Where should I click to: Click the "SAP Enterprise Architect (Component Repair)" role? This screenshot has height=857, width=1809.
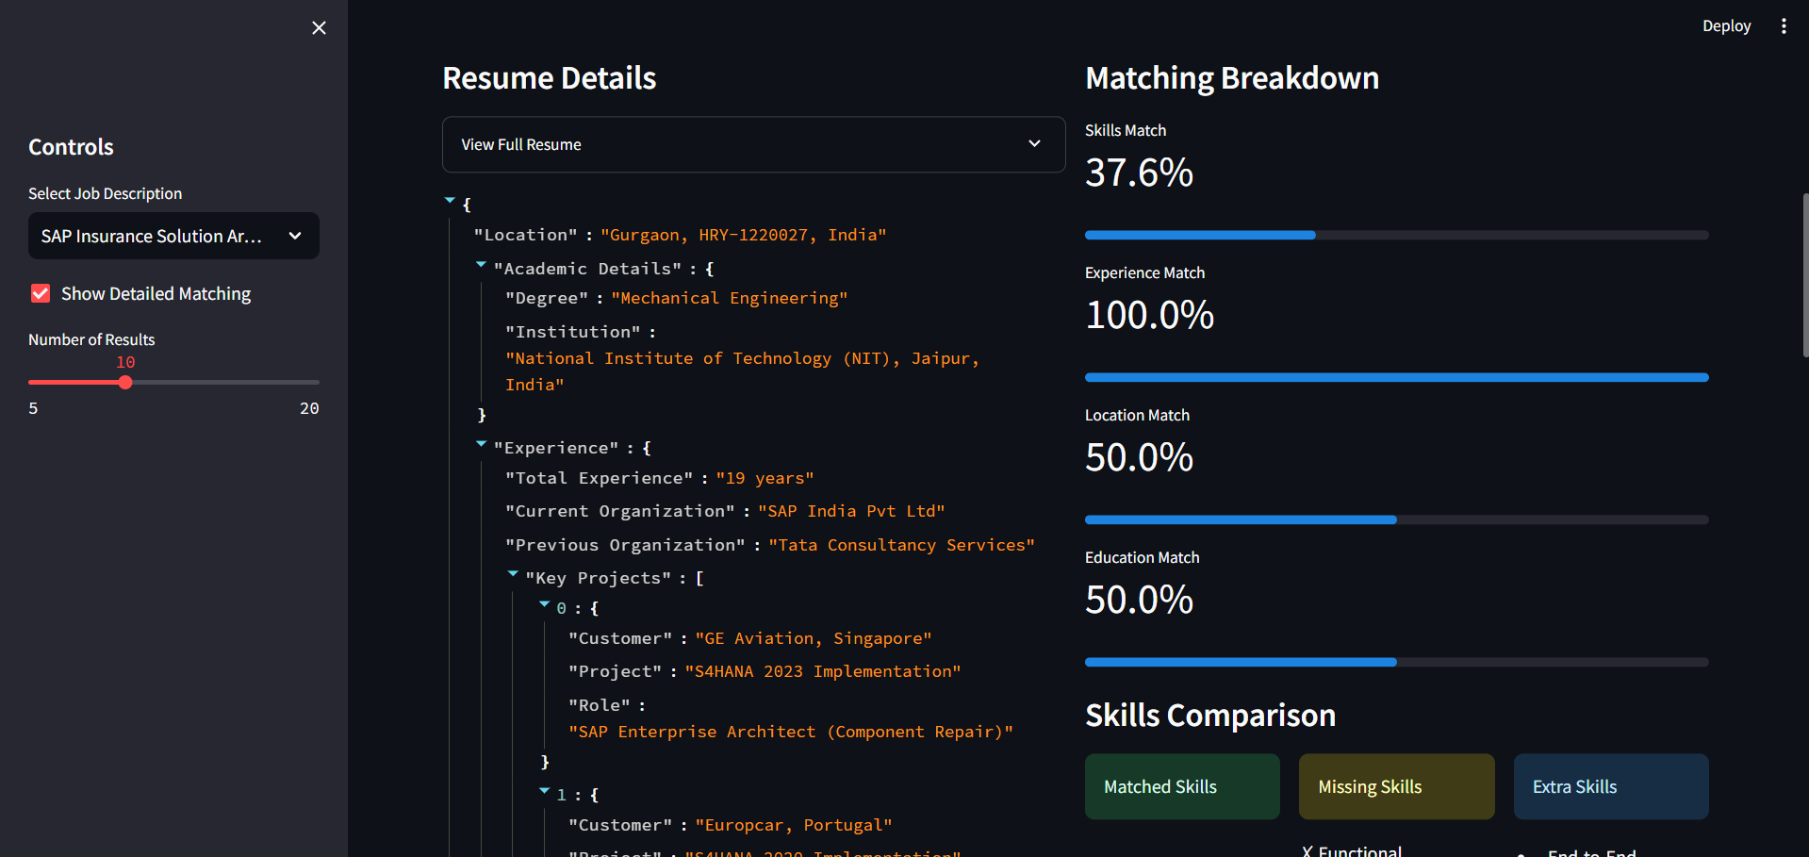tap(791, 732)
